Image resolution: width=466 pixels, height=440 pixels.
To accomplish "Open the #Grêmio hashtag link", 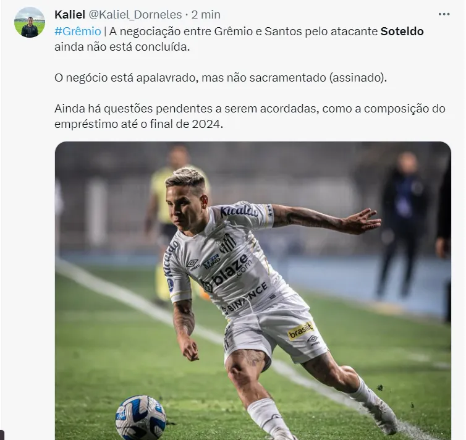I will click(x=78, y=31).
